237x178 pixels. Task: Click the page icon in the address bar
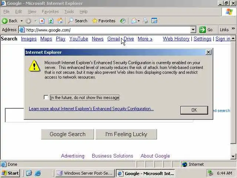[x=22, y=30]
